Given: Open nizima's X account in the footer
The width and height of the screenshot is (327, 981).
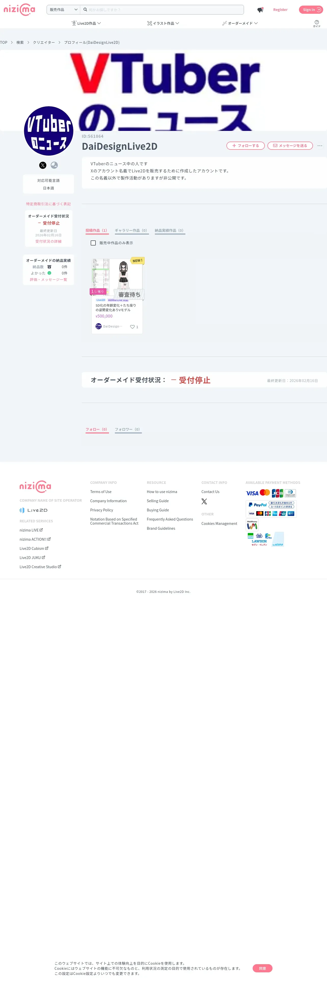Looking at the screenshot, I should (x=205, y=501).
